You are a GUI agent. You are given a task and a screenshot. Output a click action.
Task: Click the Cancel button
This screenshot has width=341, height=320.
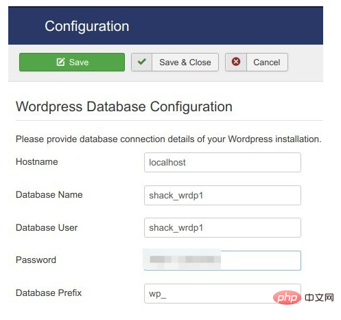(257, 62)
